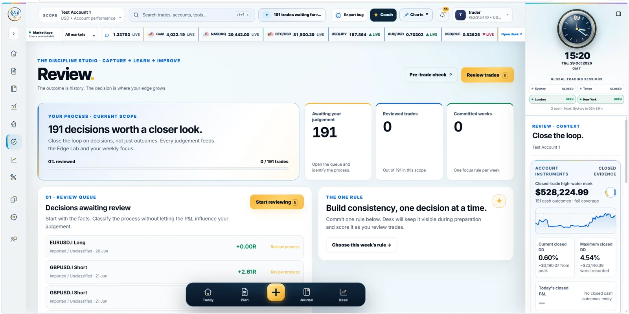Click the 191 trades waiting notification pill
Image resolution: width=629 pixels, height=314 pixels.
pos(292,15)
